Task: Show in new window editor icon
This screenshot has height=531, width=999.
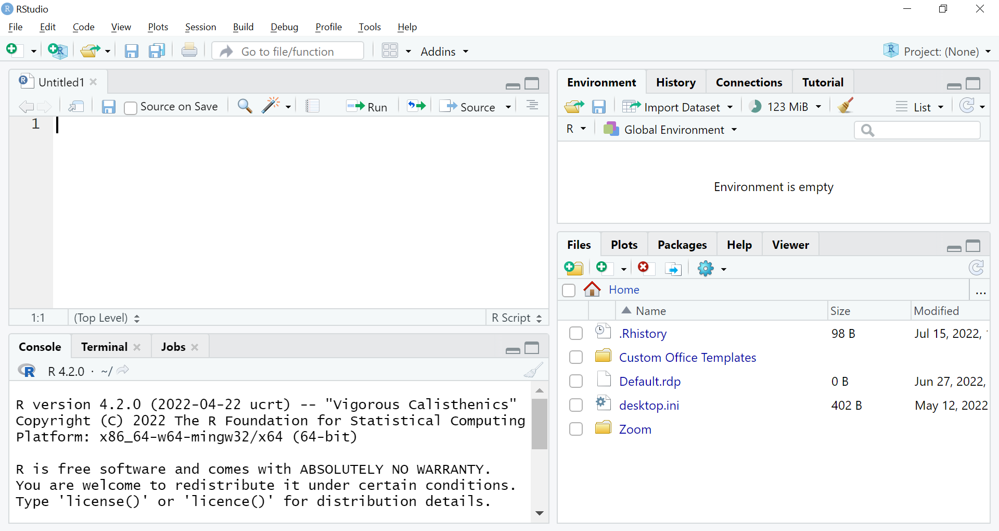Action: [x=76, y=107]
